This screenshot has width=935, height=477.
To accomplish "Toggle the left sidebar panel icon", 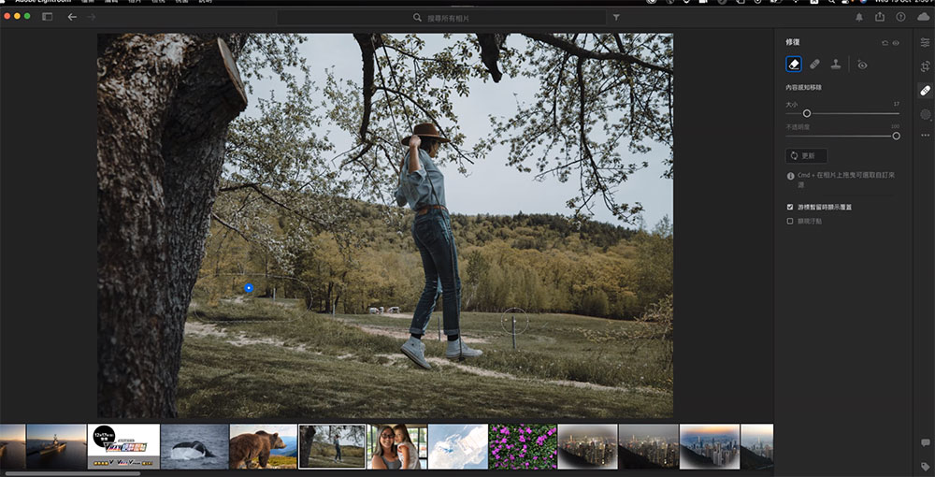I will (48, 17).
